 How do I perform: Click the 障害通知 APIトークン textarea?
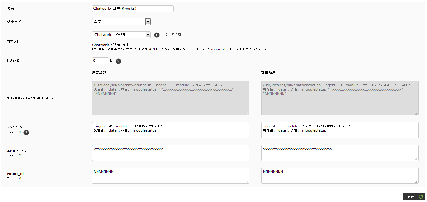171,153
